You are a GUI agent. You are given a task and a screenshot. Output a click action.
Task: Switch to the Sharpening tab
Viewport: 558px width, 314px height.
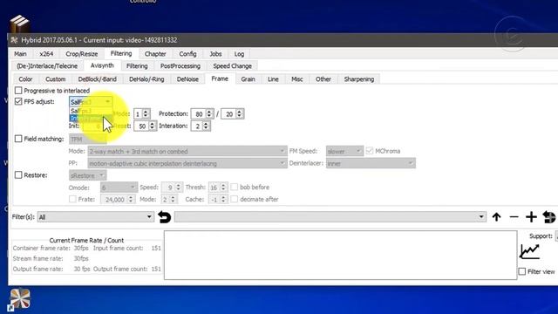pyautogui.click(x=359, y=79)
